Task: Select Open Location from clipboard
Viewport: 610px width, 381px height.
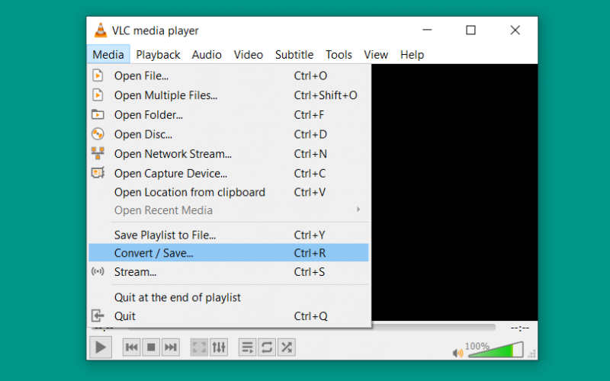Action: click(x=228, y=192)
